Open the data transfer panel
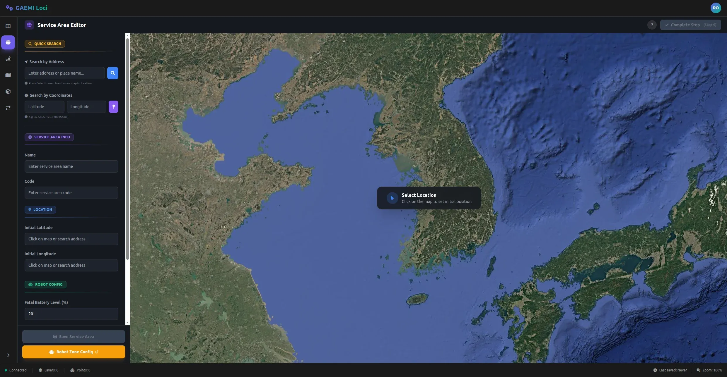The image size is (727, 377). pos(8,108)
